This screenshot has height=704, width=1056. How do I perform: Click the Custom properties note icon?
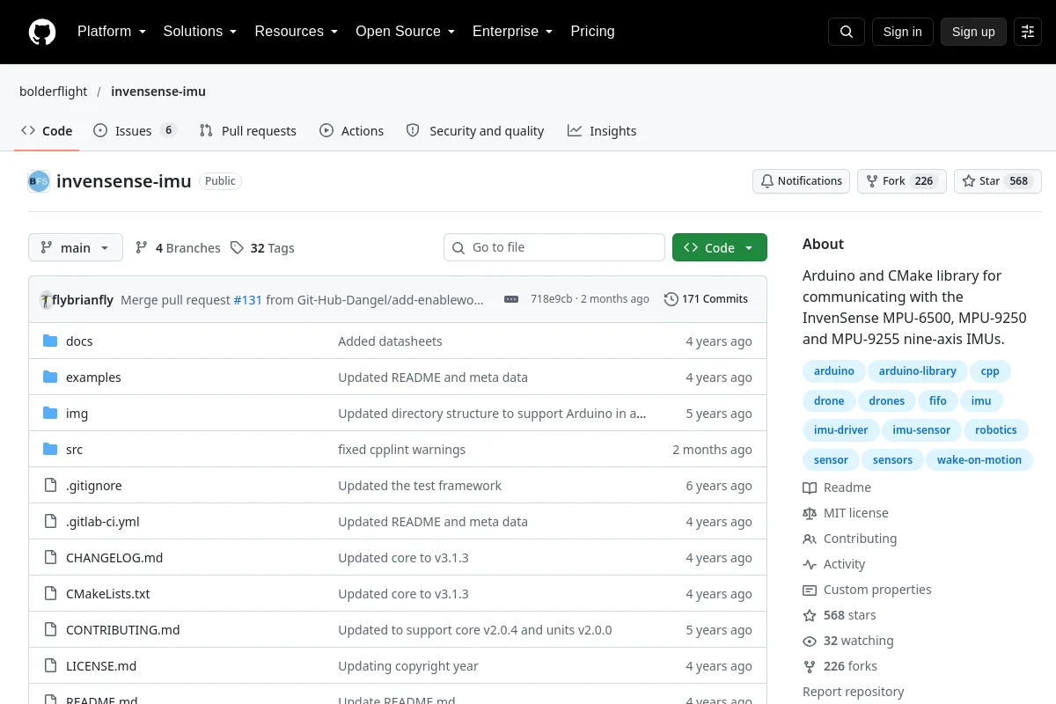pyautogui.click(x=810, y=590)
